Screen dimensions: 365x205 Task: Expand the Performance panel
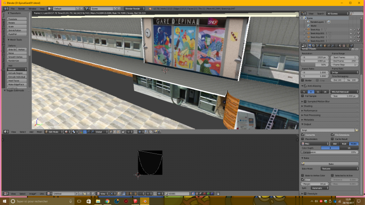pyautogui.click(x=310, y=111)
